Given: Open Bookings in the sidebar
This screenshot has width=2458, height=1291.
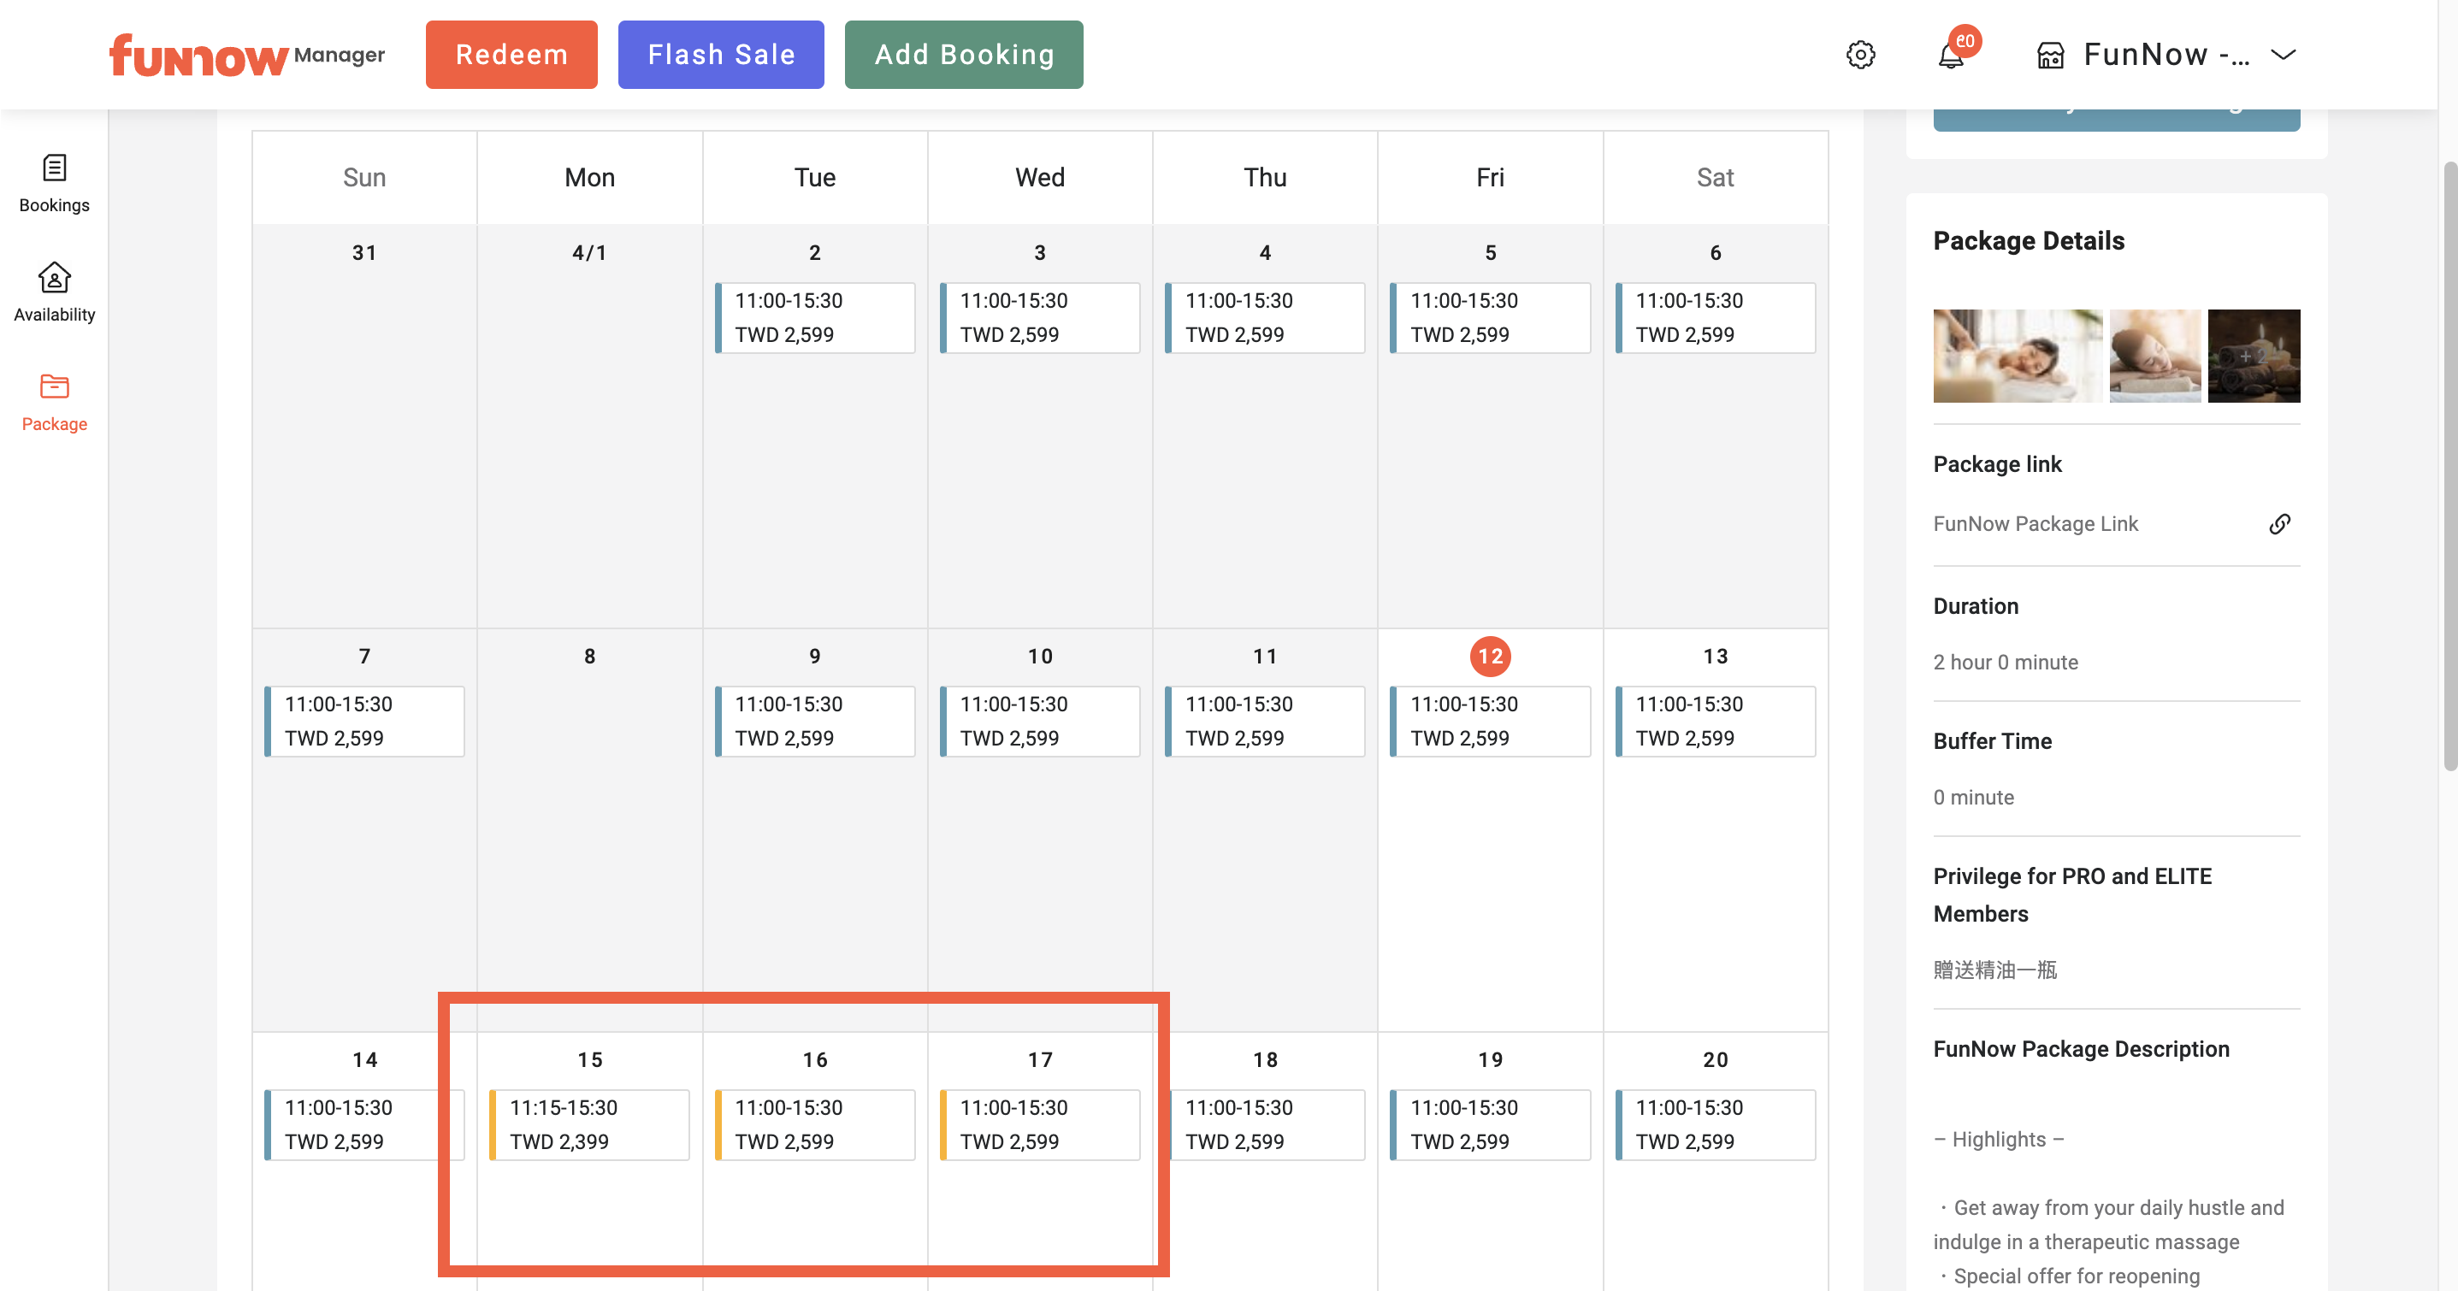Looking at the screenshot, I should tap(55, 183).
